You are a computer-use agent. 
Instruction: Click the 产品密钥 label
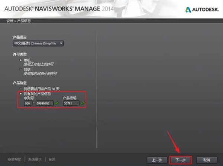click(70, 98)
